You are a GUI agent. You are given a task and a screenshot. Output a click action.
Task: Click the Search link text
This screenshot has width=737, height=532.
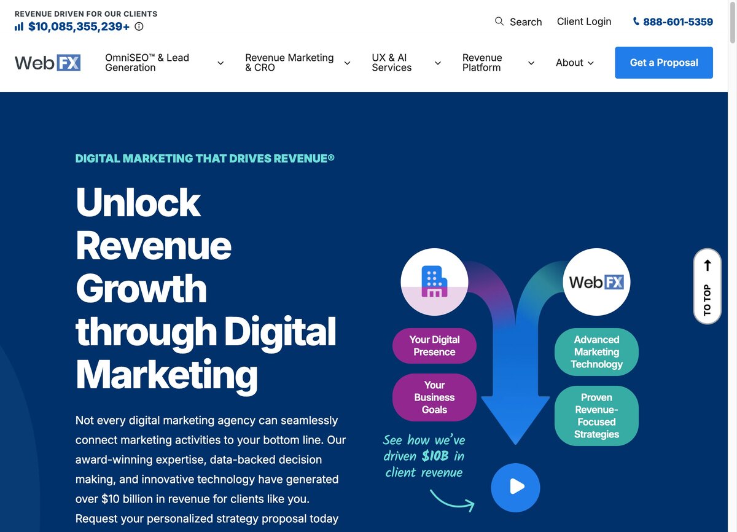pyautogui.click(x=526, y=22)
